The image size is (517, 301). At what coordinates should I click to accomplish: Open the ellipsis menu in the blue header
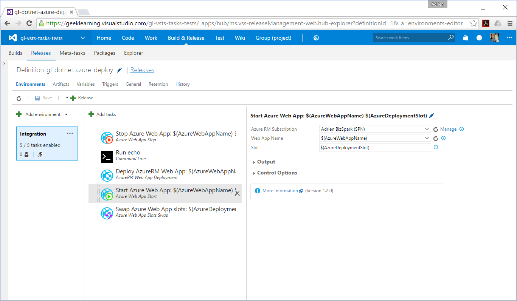click(x=509, y=38)
